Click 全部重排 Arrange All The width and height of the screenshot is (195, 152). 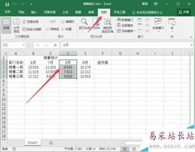[125, 25]
